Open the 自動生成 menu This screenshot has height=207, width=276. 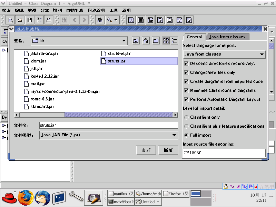point(75,10)
